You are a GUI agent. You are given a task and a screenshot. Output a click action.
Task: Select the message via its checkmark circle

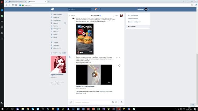(70, 57)
